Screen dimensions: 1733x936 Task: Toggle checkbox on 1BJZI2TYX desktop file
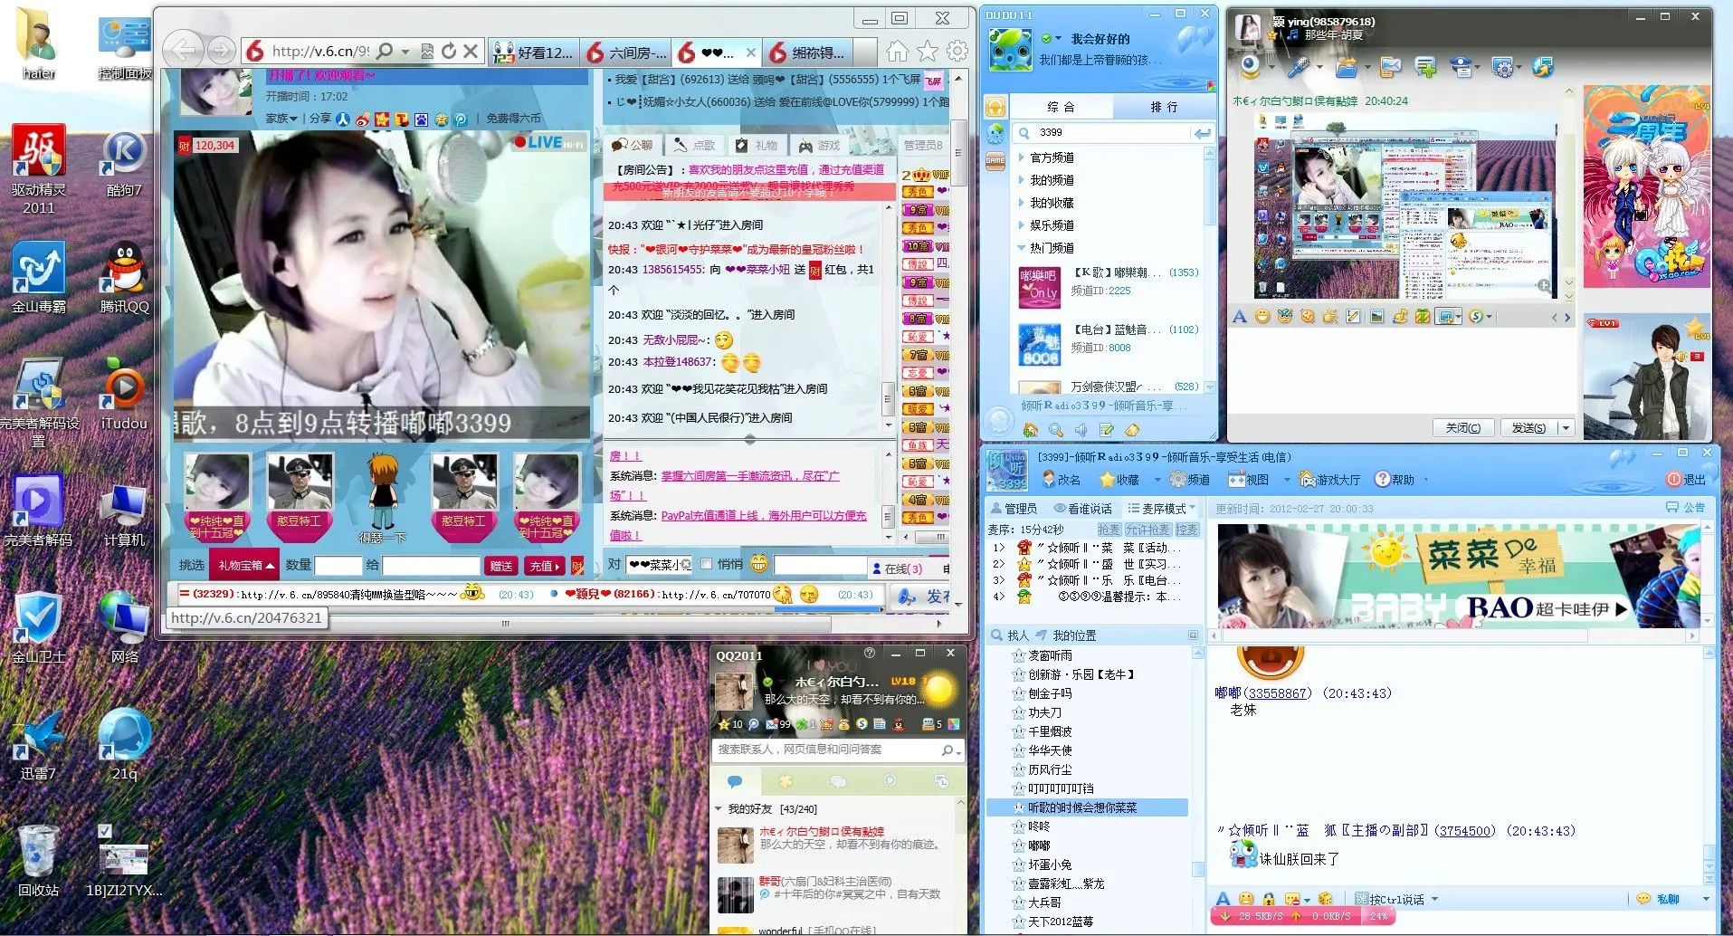point(105,831)
